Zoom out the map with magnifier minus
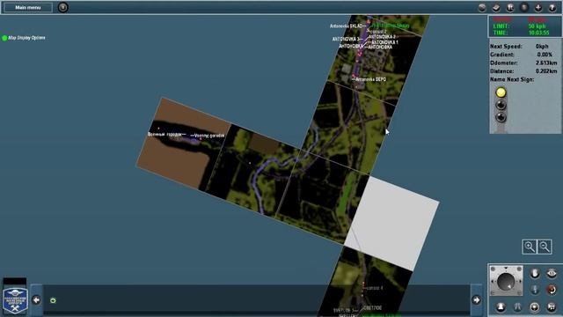The width and height of the screenshot is (563, 317). (x=545, y=247)
